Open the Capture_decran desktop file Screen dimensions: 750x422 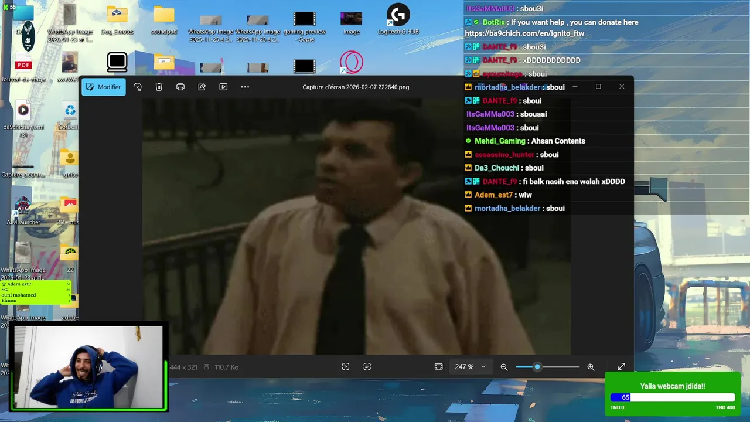click(x=23, y=170)
